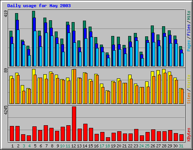Click day 2 on the x-axis
Viewport: 193px width, 150px height.
click(x=18, y=146)
